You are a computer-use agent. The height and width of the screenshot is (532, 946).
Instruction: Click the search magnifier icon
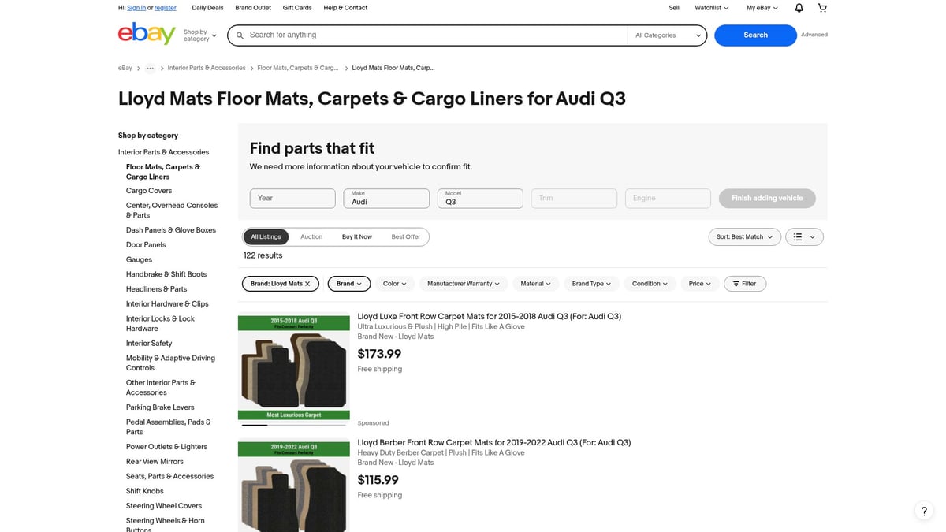coord(240,35)
